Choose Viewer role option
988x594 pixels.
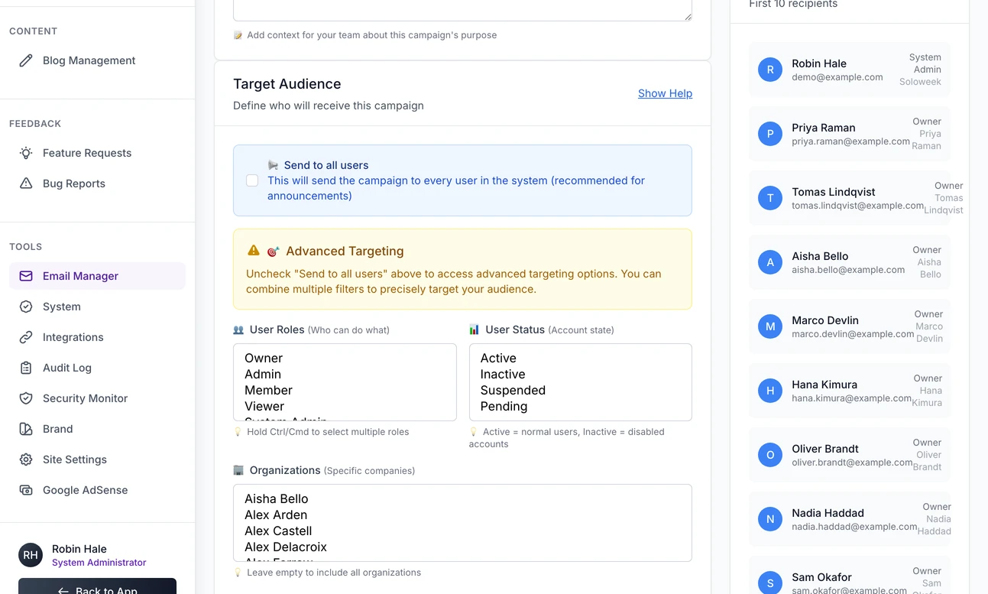[345, 406]
